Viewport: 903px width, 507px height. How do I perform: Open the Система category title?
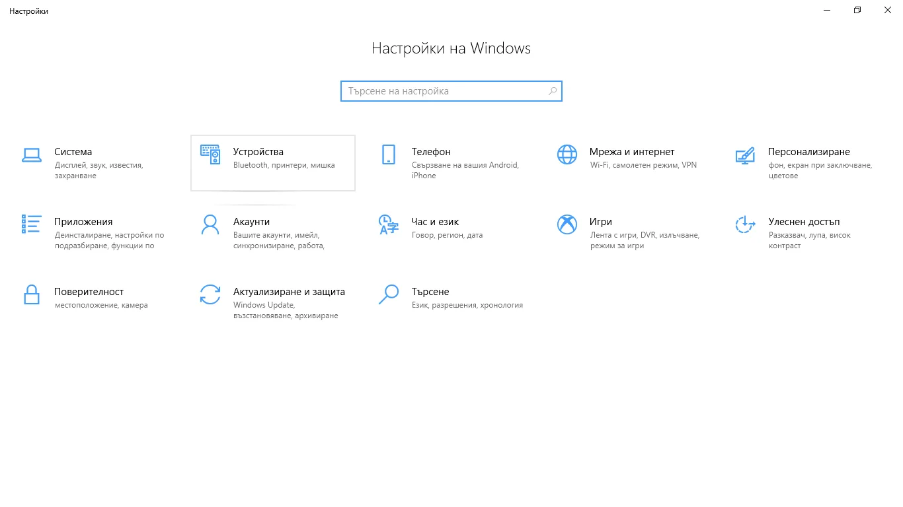click(x=73, y=152)
